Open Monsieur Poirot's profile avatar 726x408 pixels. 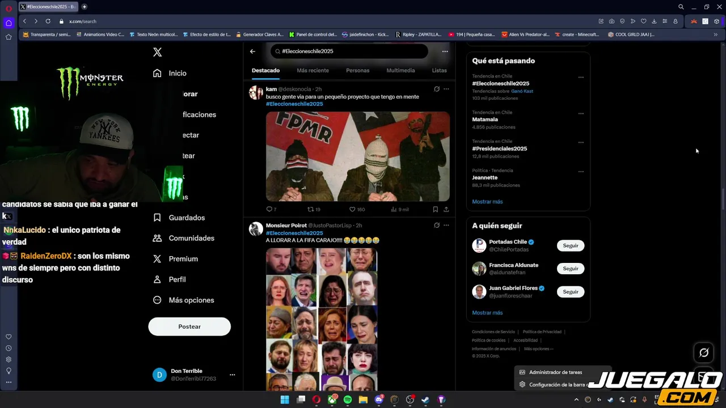(x=256, y=229)
